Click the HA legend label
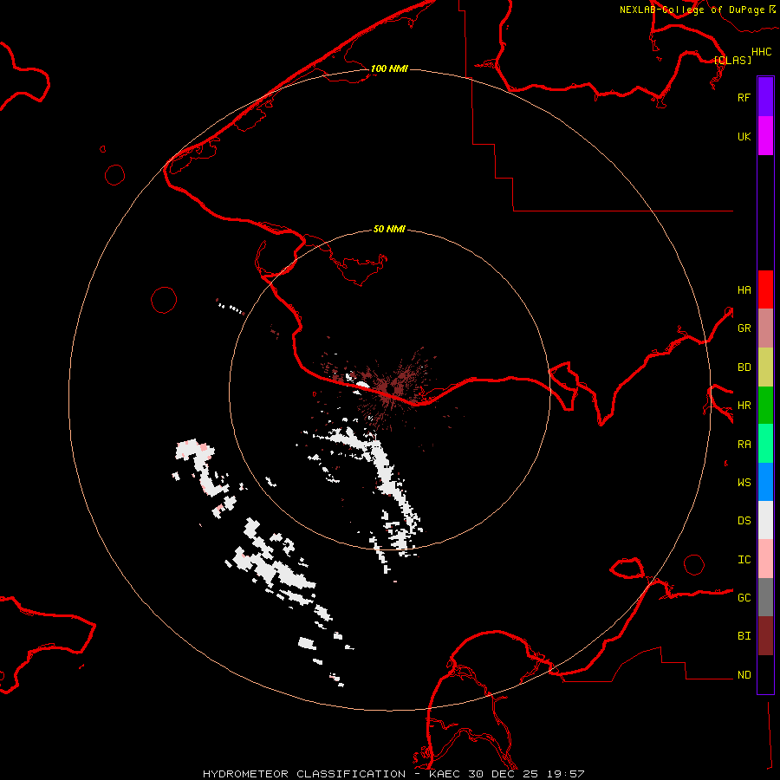 point(744,289)
